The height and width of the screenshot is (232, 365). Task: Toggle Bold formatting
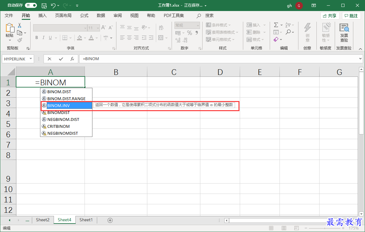37,38
